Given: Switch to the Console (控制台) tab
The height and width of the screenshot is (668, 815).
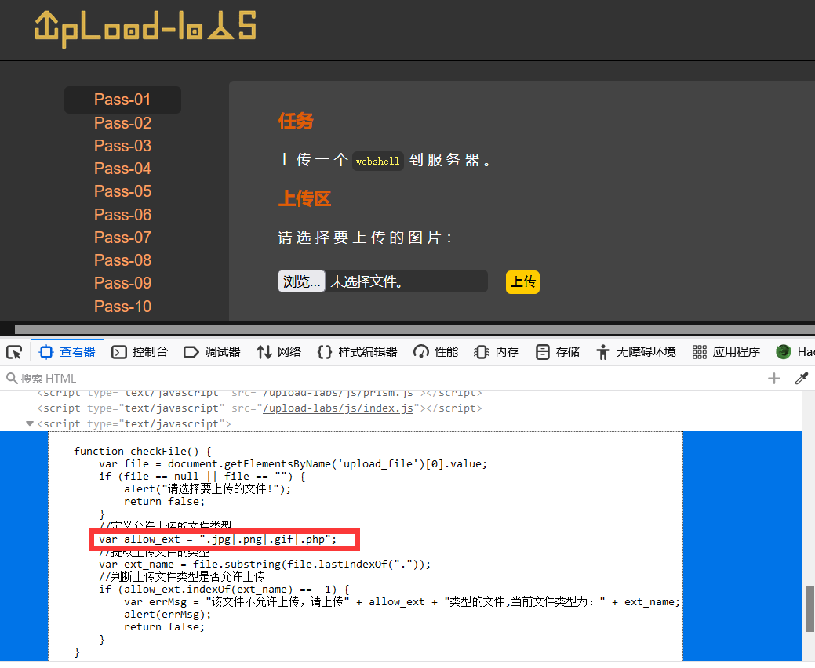Looking at the screenshot, I should tap(140, 352).
